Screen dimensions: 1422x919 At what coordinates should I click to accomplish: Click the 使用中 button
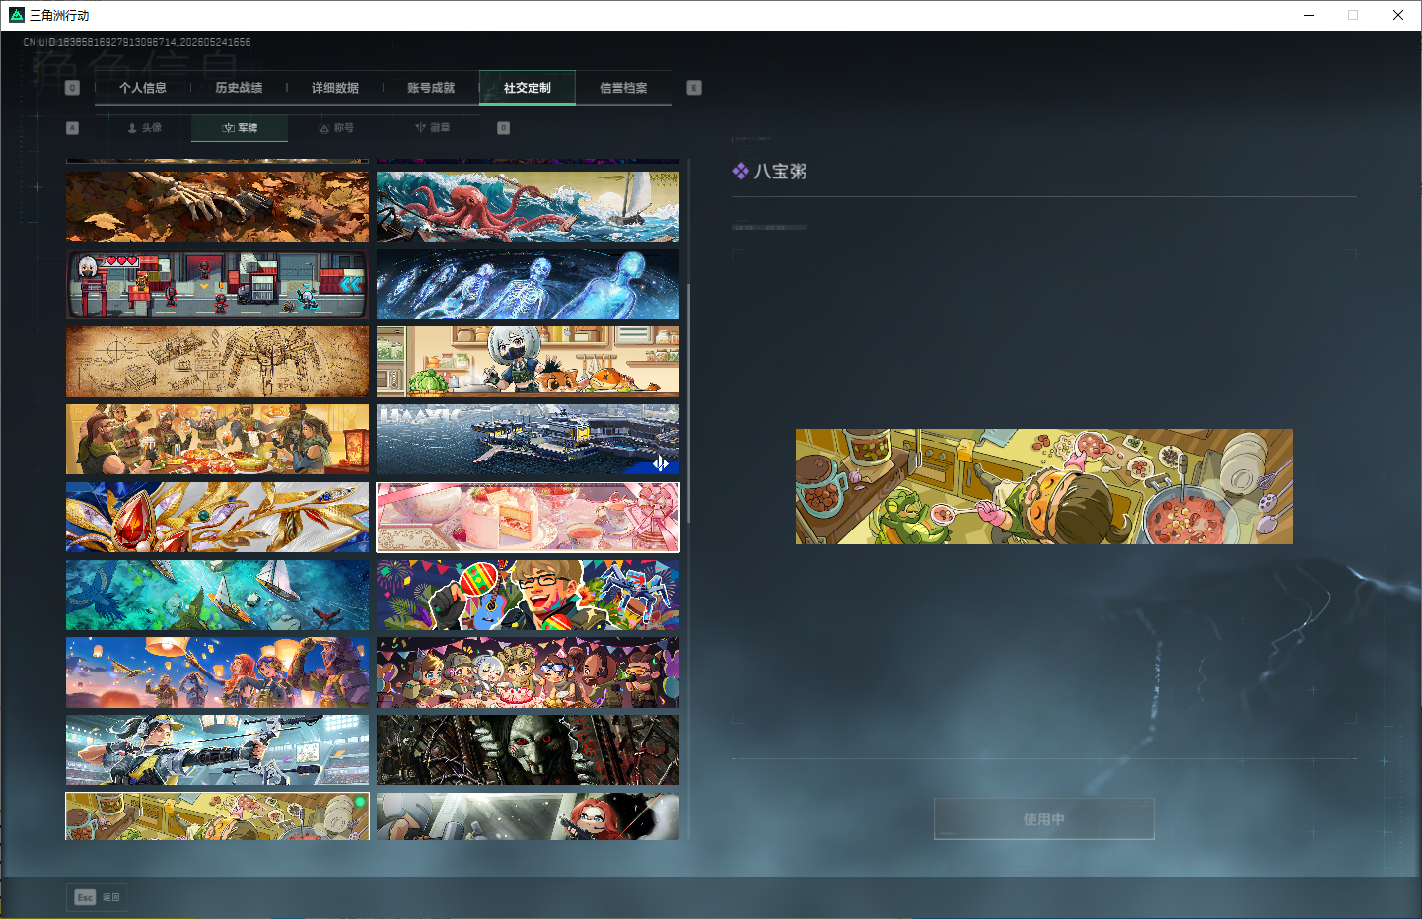click(1043, 819)
